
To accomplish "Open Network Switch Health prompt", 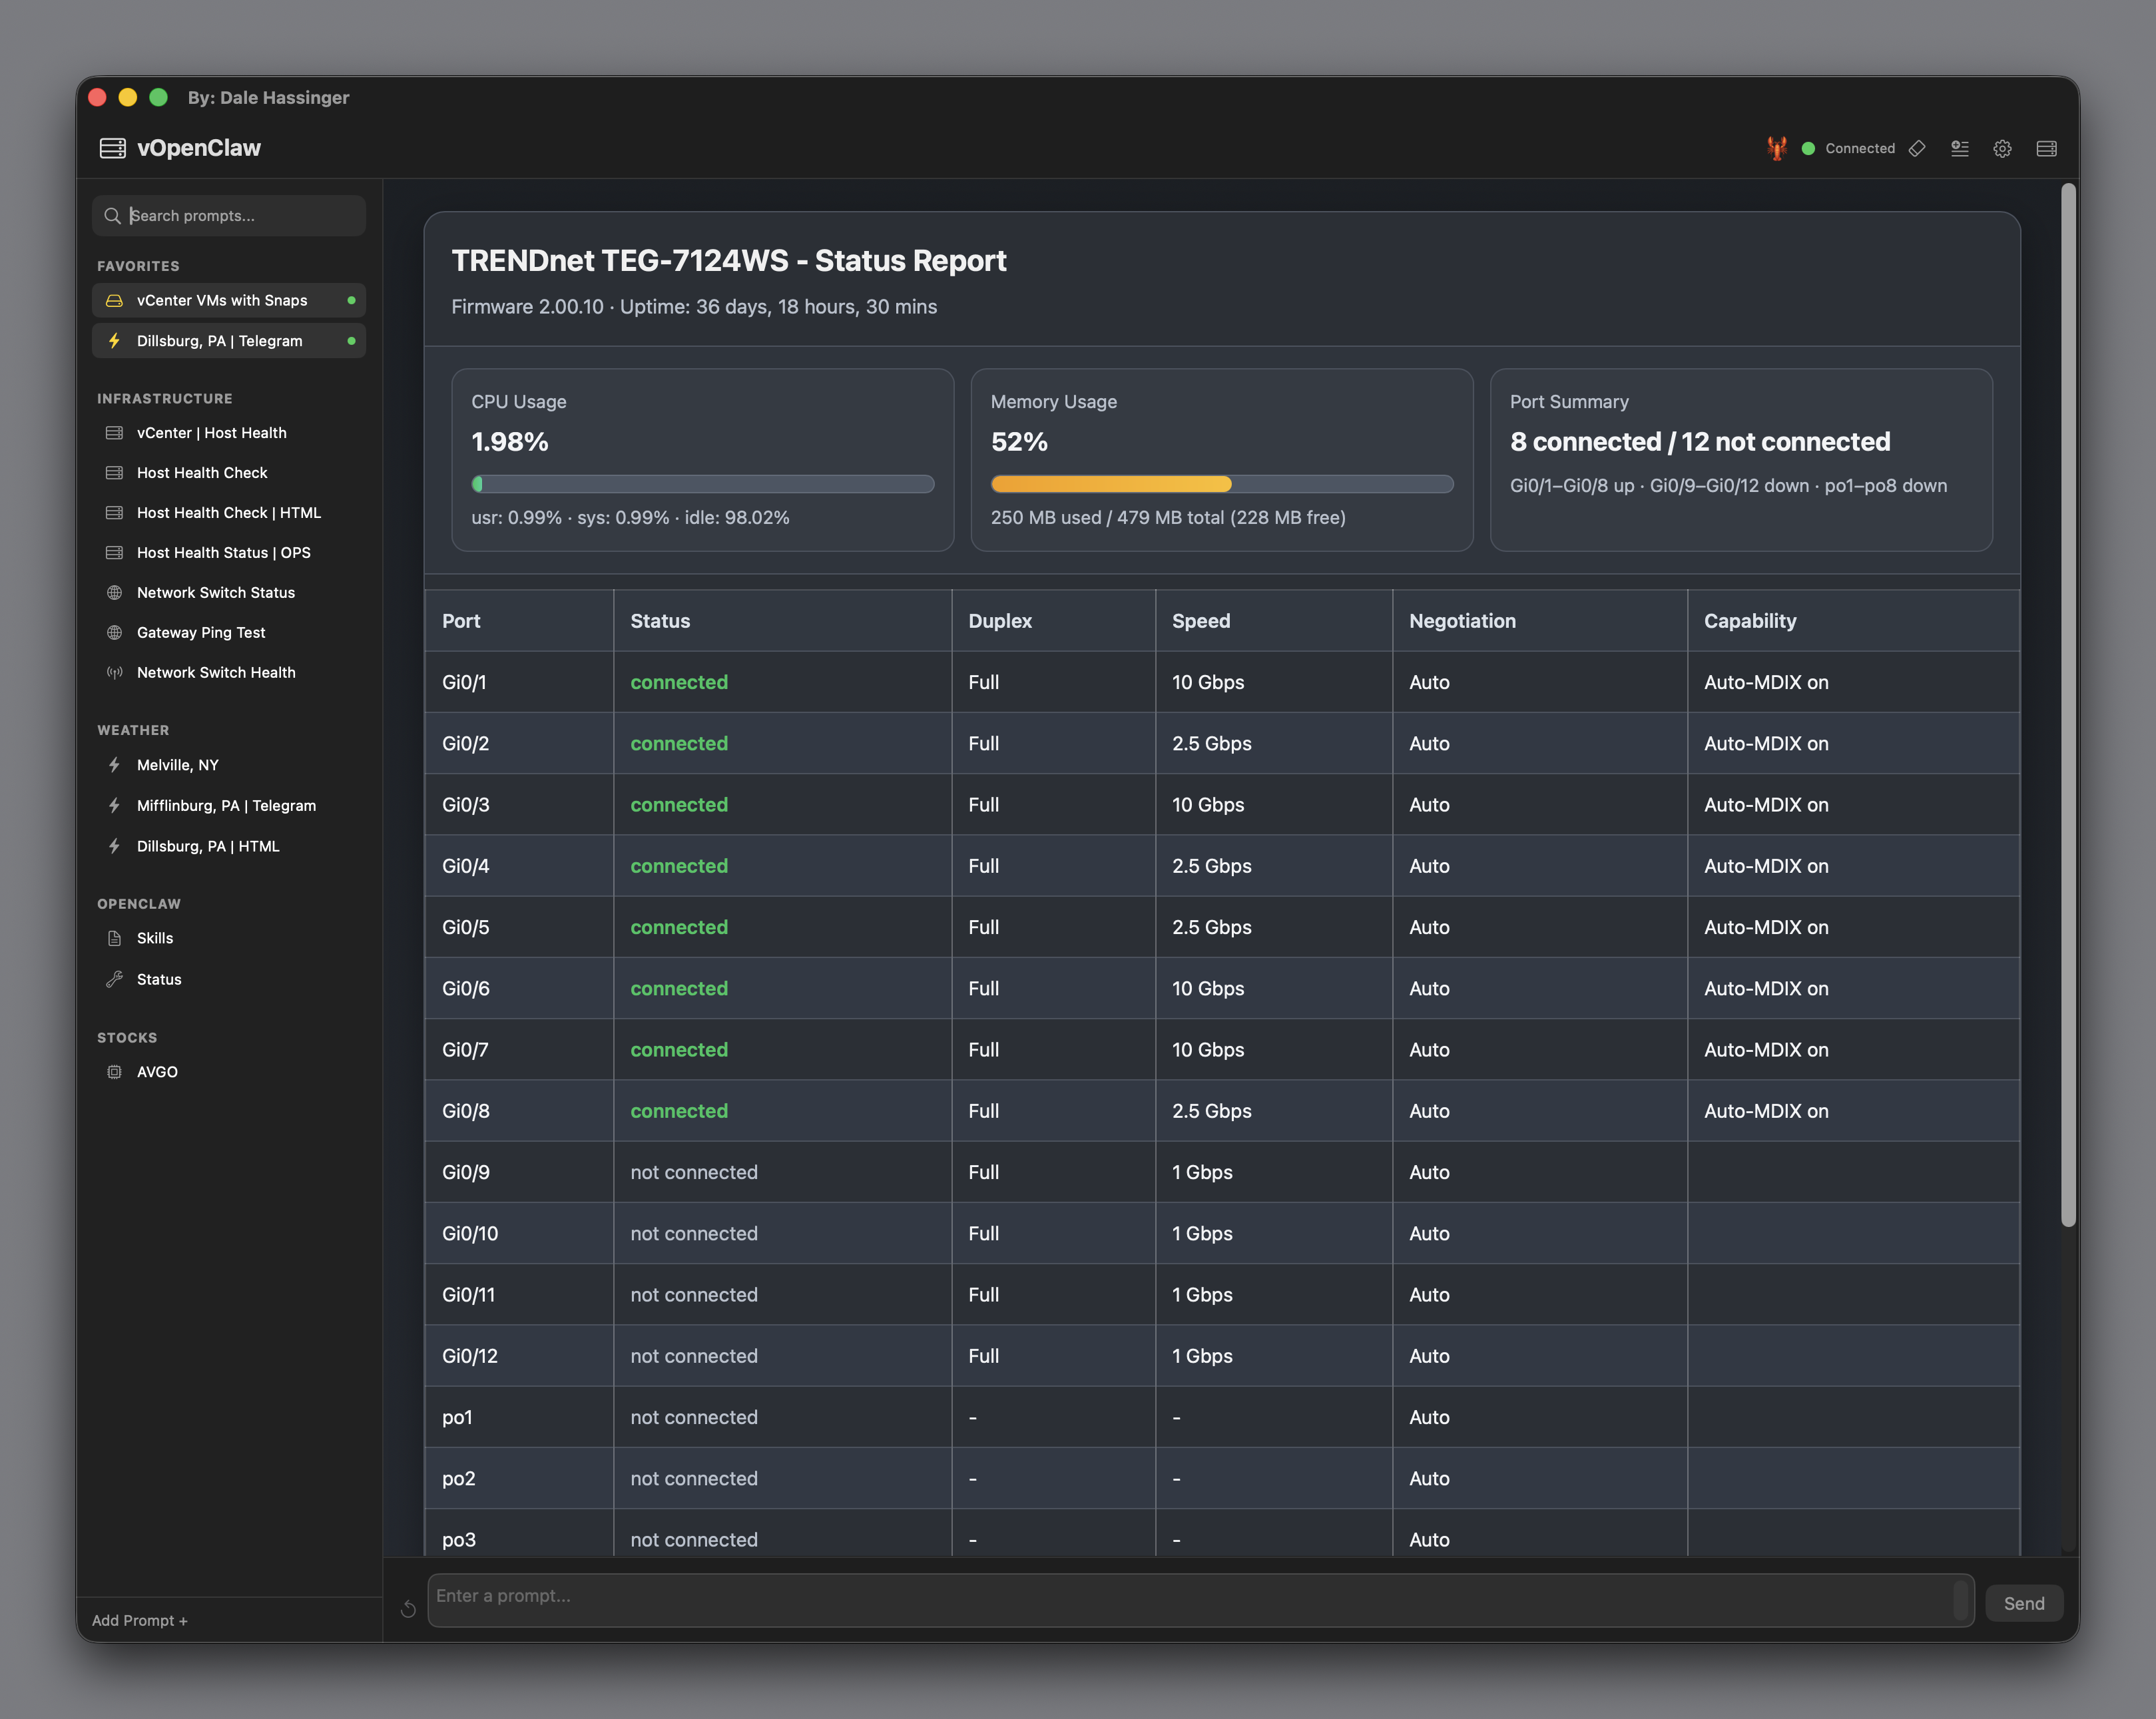I will click(x=216, y=672).
